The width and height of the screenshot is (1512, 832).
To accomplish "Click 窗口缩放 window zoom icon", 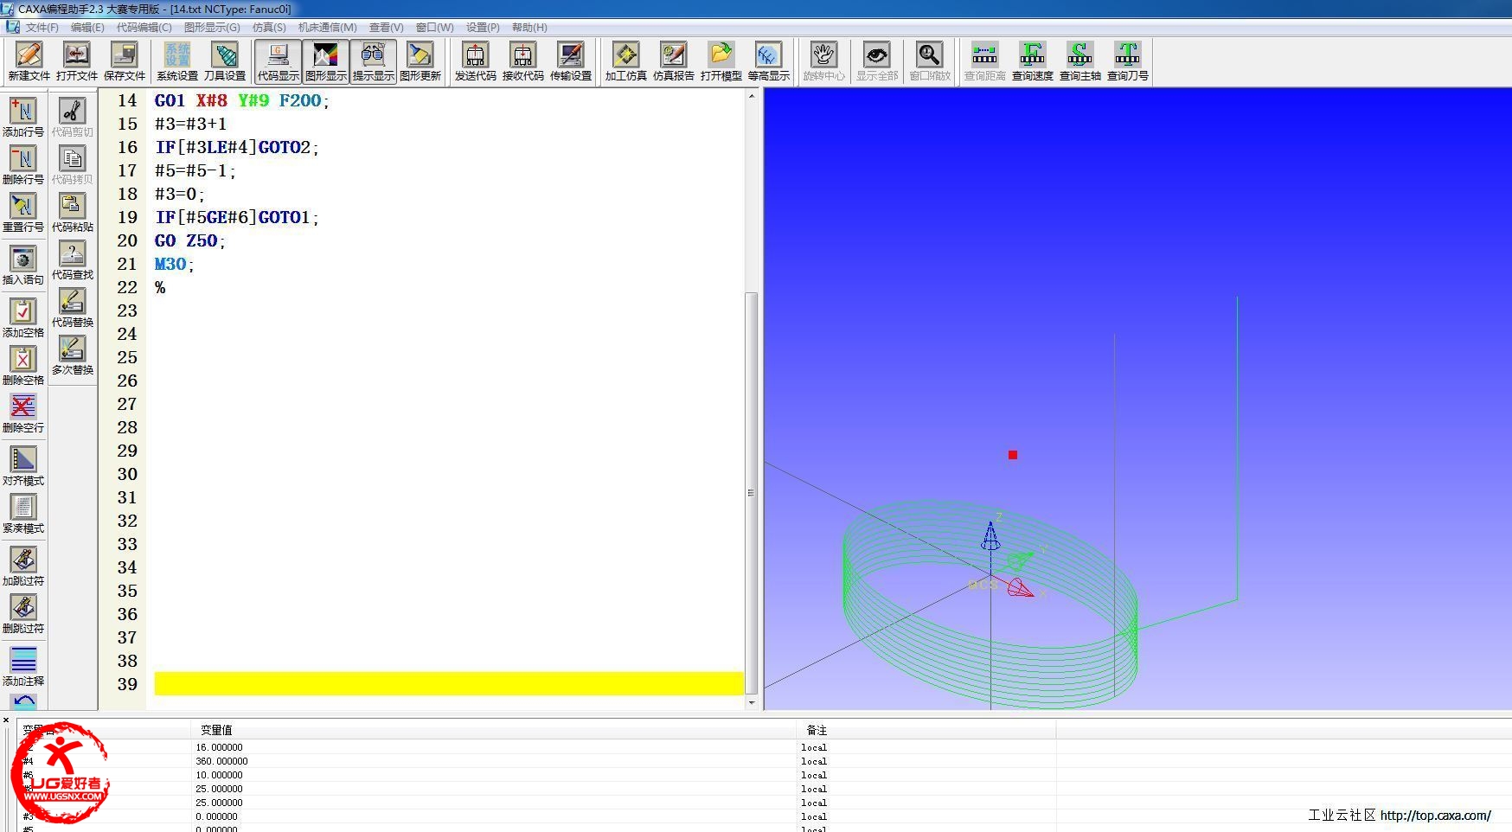I will 930,61.
